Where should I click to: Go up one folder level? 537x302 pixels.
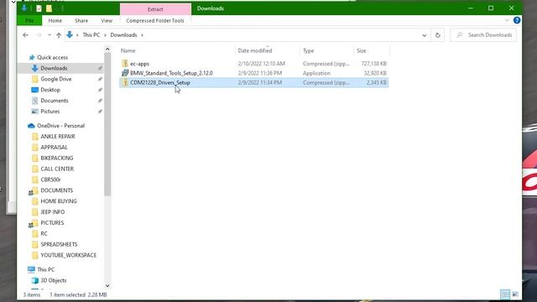tap(59, 35)
